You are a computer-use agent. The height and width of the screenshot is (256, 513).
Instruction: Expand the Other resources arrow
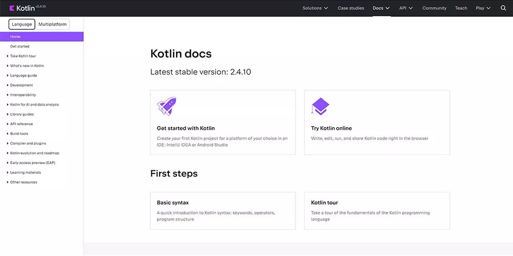[8, 182]
